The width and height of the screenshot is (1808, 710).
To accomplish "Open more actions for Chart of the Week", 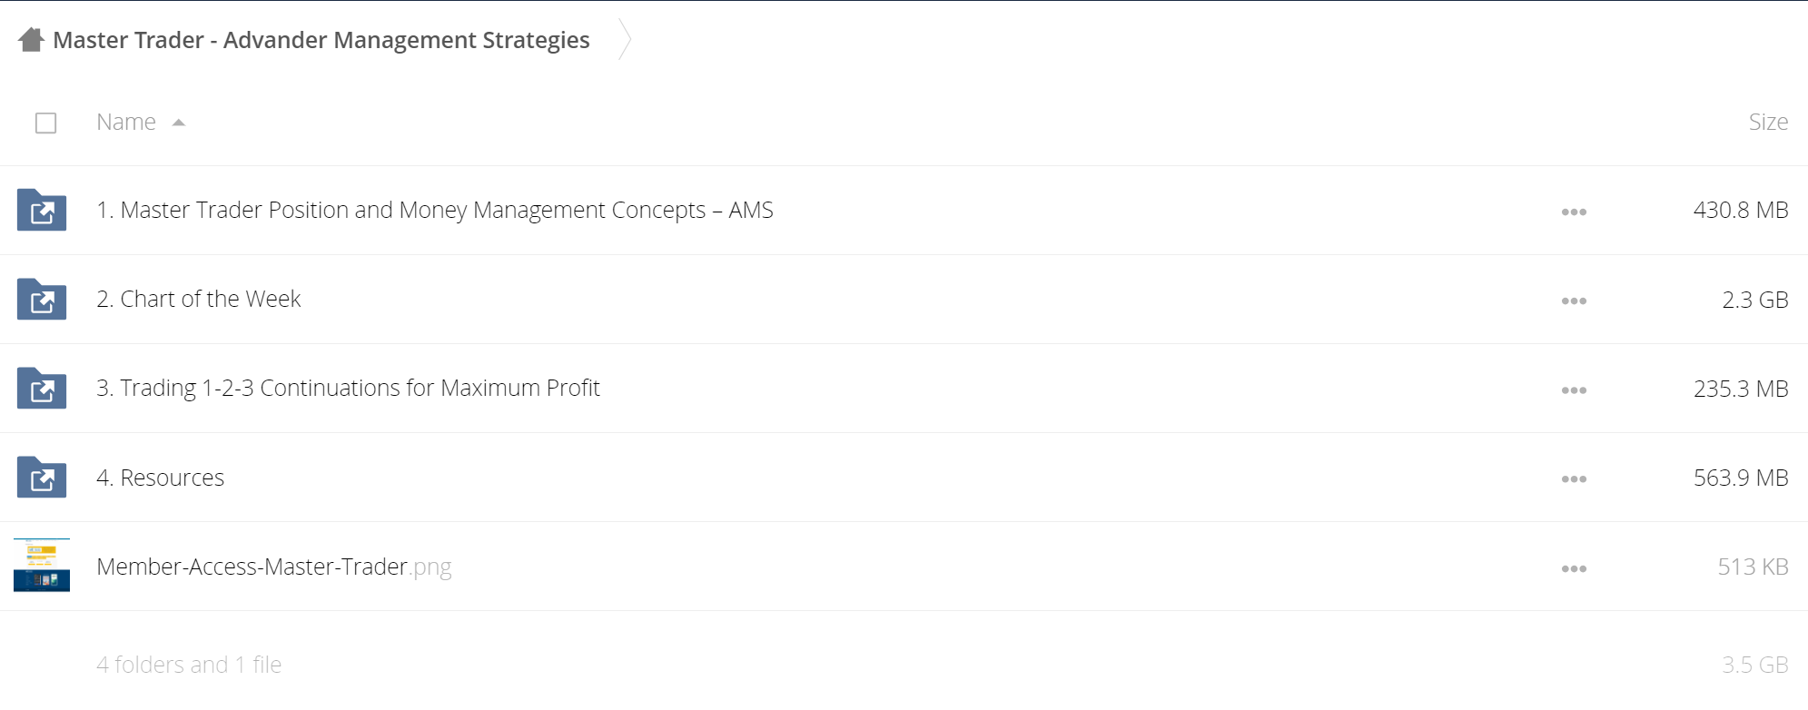I will (x=1574, y=301).
